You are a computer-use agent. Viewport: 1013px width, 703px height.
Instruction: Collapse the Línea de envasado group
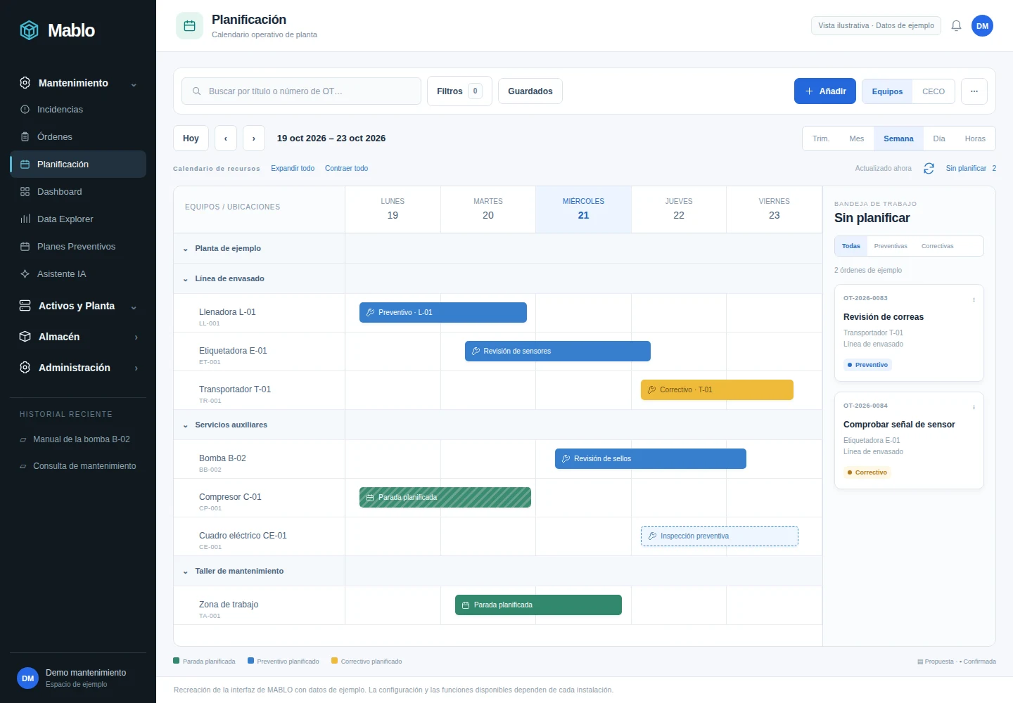pyautogui.click(x=186, y=279)
